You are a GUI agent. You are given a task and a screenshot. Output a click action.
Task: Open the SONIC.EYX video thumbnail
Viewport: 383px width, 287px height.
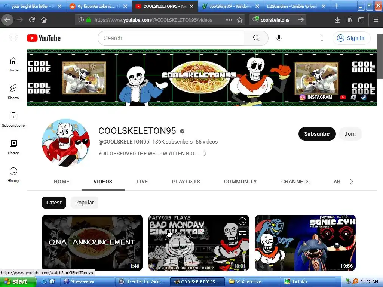[305, 243]
